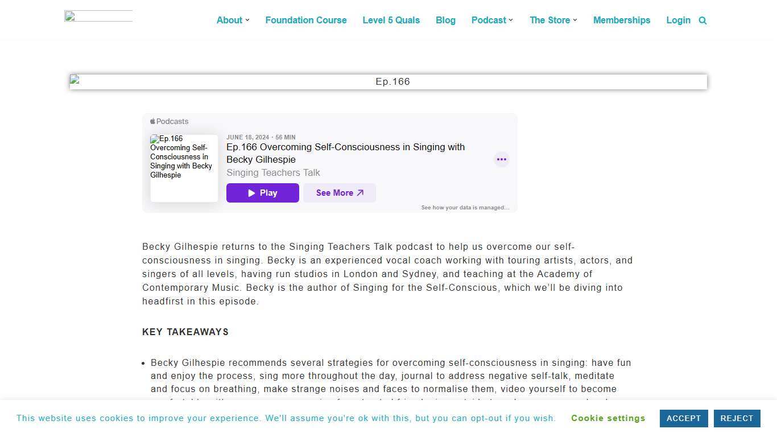777x437 pixels.
Task: Go to Level 5 Quals page
Action: tap(391, 20)
